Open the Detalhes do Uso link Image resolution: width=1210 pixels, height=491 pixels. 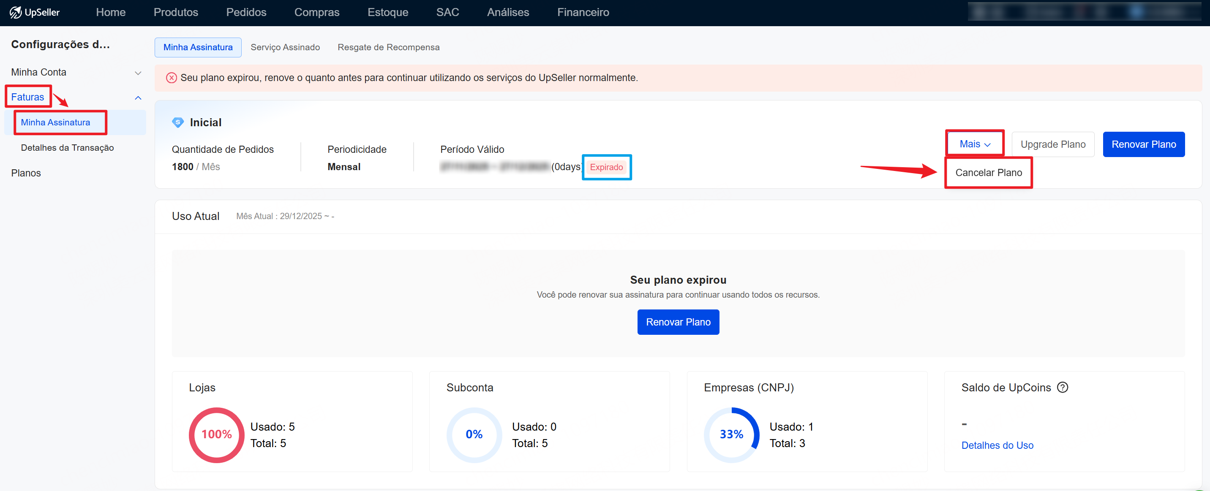[997, 445]
